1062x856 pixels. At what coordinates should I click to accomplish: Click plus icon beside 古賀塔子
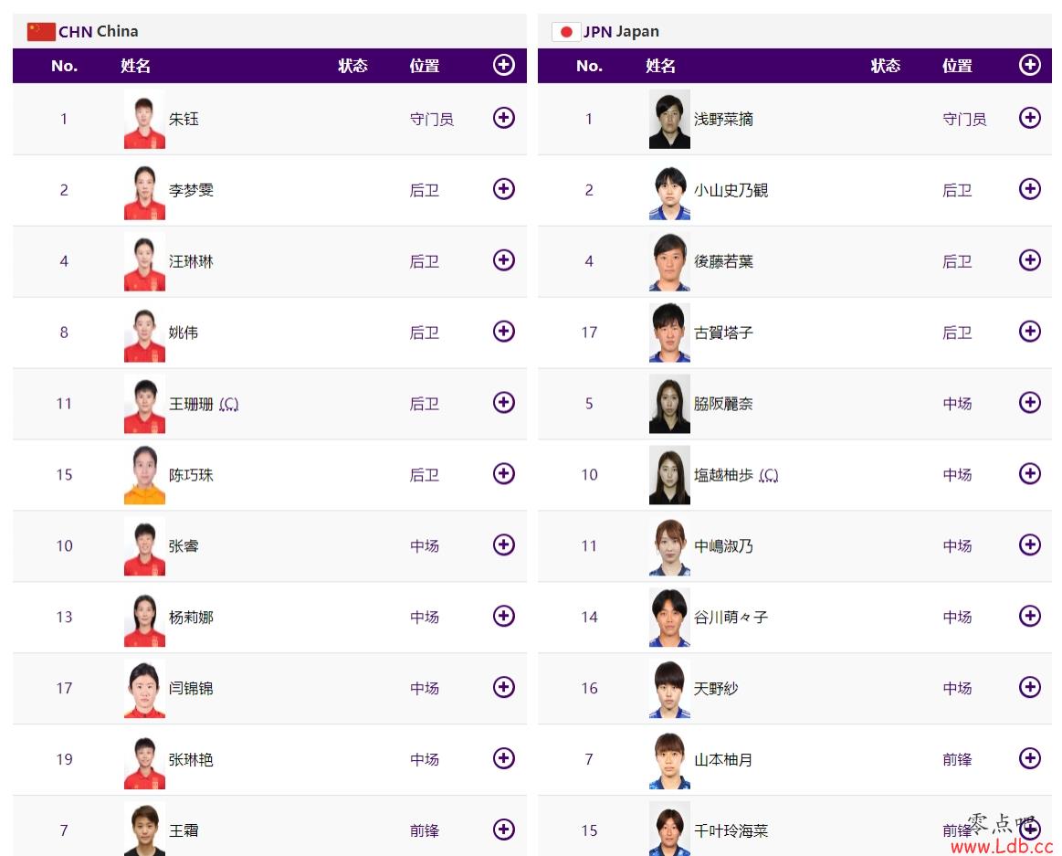click(1029, 332)
